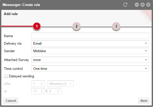The height and width of the screenshot is (107, 153).
Task: Open the Delivery via dropdown
Action: 90,43
